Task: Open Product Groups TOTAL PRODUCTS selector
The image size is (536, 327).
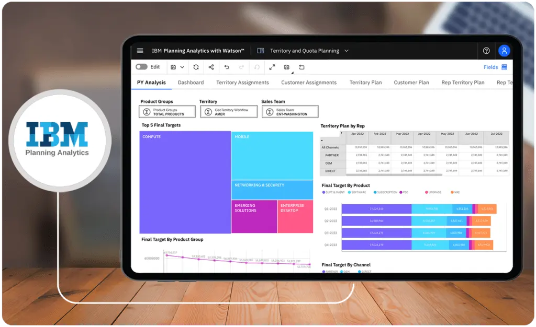Action: coord(167,111)
